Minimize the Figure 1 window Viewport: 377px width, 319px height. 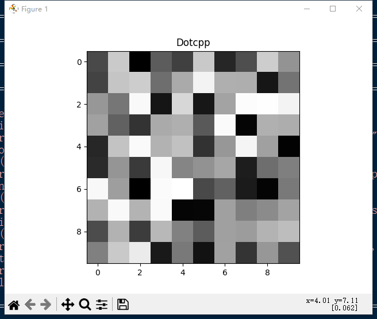307,9
